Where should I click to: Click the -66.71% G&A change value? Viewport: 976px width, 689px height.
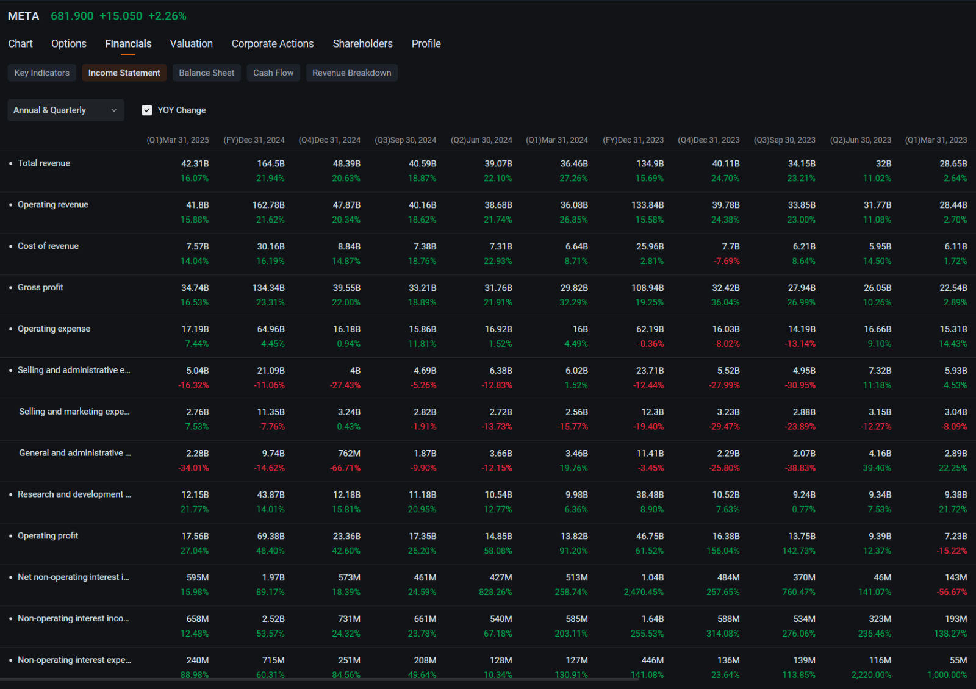pyautogui.click(x=345, y=468)
